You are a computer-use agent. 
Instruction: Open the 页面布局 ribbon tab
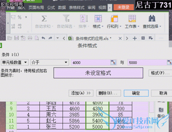tap(36, 8)
